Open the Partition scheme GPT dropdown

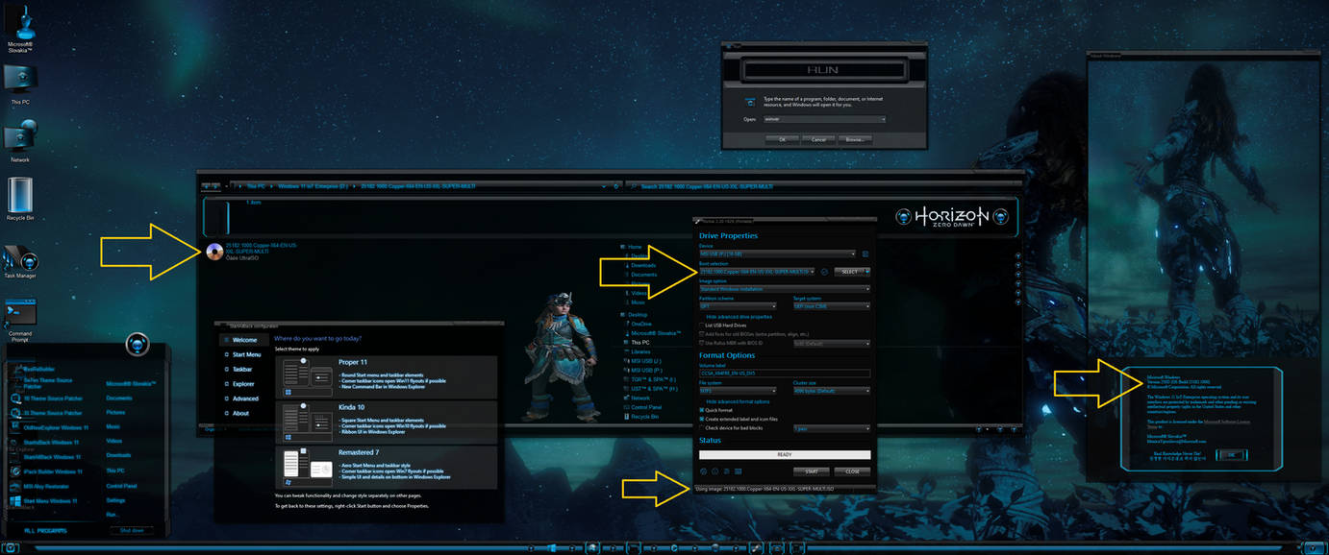pyautogui.click(x=738, y=306)
